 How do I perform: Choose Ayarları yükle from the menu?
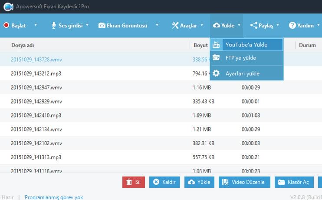pyautogui.click(x=242, y=73)
